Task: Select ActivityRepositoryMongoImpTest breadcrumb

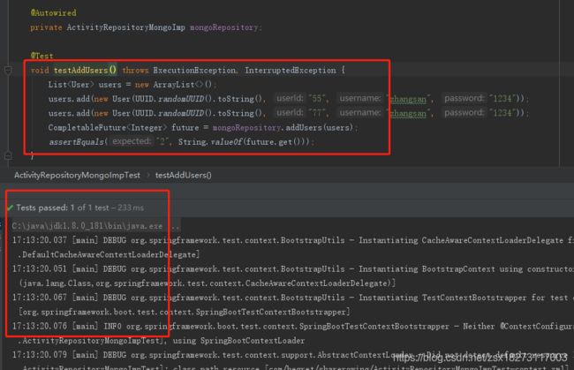Action: pyautogui.click(x=77, y=176)
